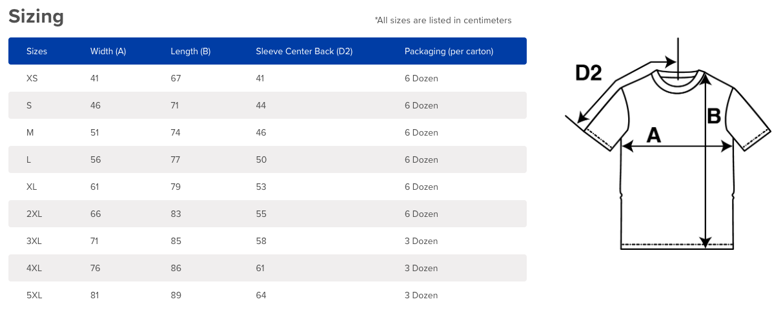Select the Sizes column header

tap(37, 51)
